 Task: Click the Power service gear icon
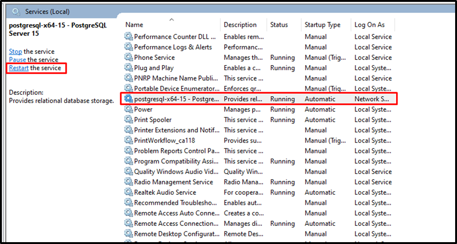(x=128, y=109)
